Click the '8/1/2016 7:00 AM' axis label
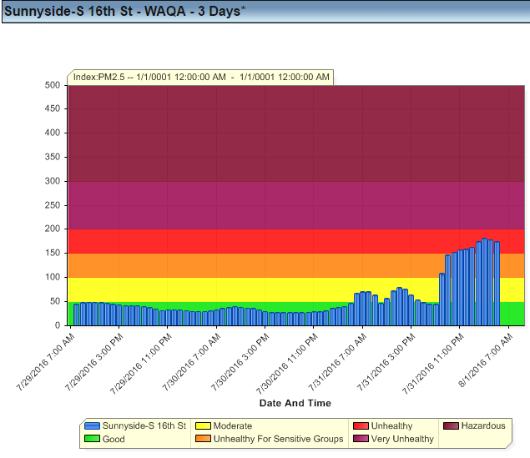530x458 pixels. tap(486, 360)
